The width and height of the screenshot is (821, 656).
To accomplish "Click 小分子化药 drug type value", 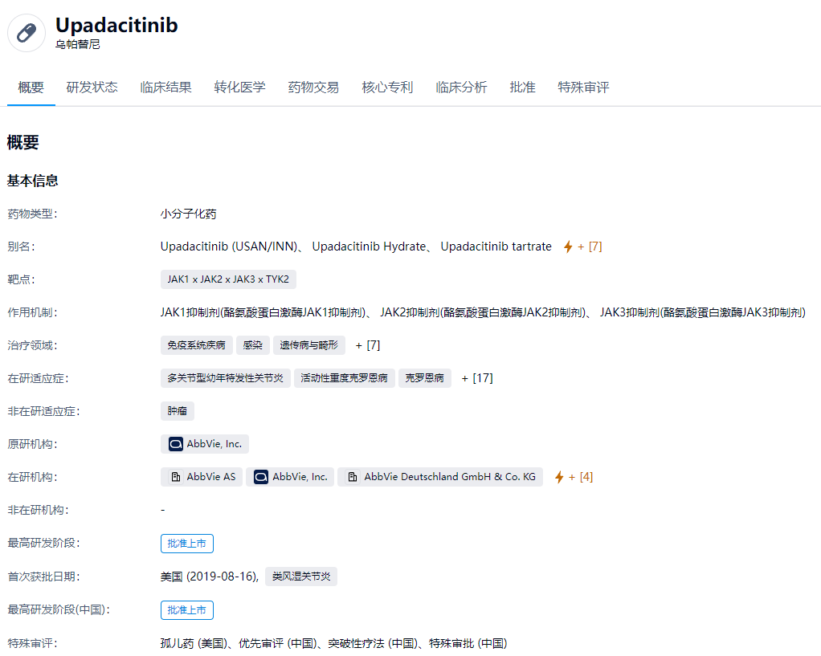I will point(189,214).
